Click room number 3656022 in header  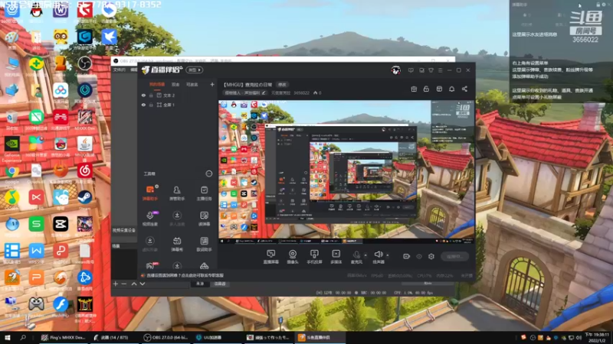tap(301, 92)
